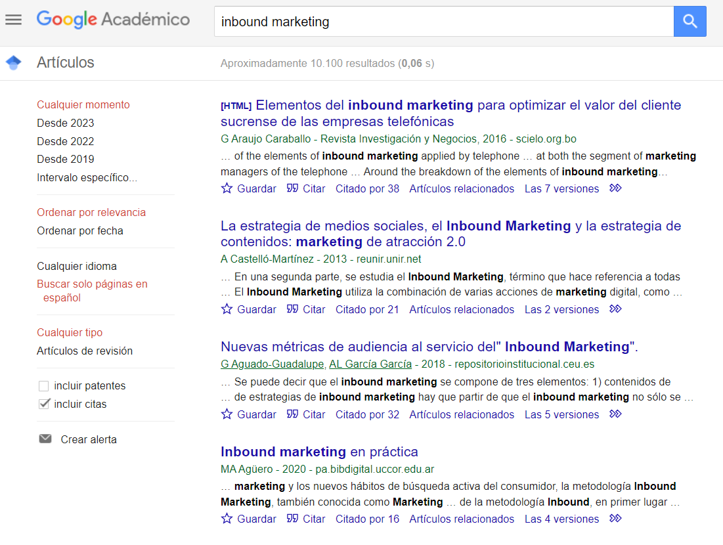Filter by Artículos de revisión
The width and height of the screenshot is (723, 545).
(85, 351)
